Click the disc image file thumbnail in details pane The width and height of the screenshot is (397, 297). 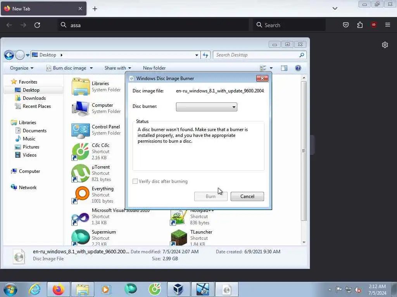19,256
